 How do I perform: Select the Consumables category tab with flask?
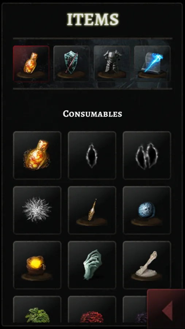(x=31, y=64)
